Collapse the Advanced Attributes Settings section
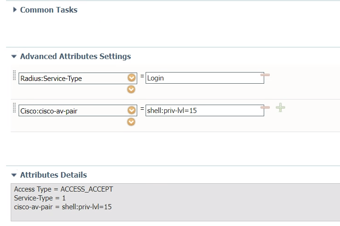The image size is (340, 226). [x=14, y=57]
